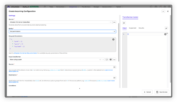Screen dimensions: 177x102
Task: Click the 'Input transformer' label
Action: click(15, 57)
